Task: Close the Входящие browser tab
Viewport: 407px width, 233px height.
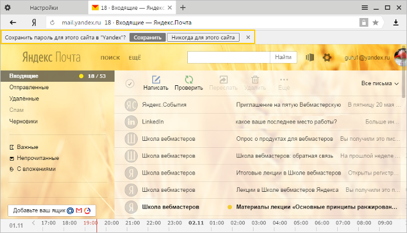Action: pos(170,8)
